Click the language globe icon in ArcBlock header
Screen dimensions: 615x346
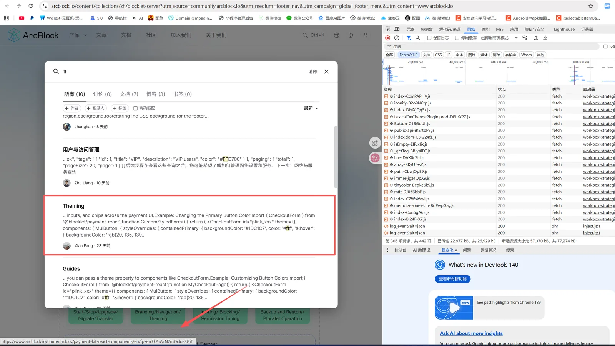(337, 35)
